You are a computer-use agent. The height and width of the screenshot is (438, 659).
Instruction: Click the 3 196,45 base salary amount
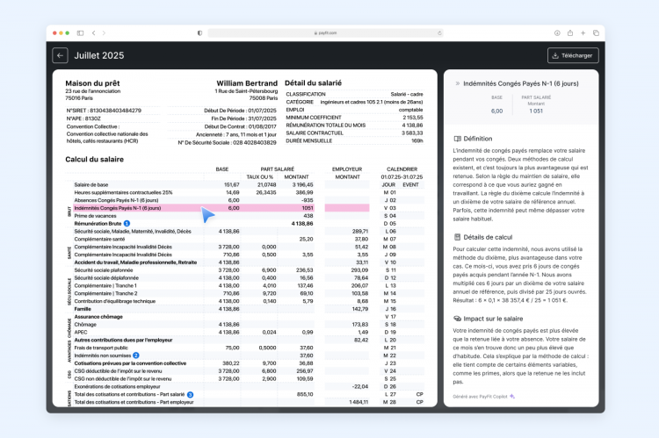[302, 185]
